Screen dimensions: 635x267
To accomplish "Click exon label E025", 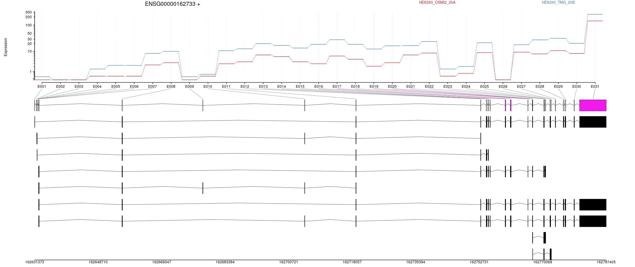I will click(484, 86).
